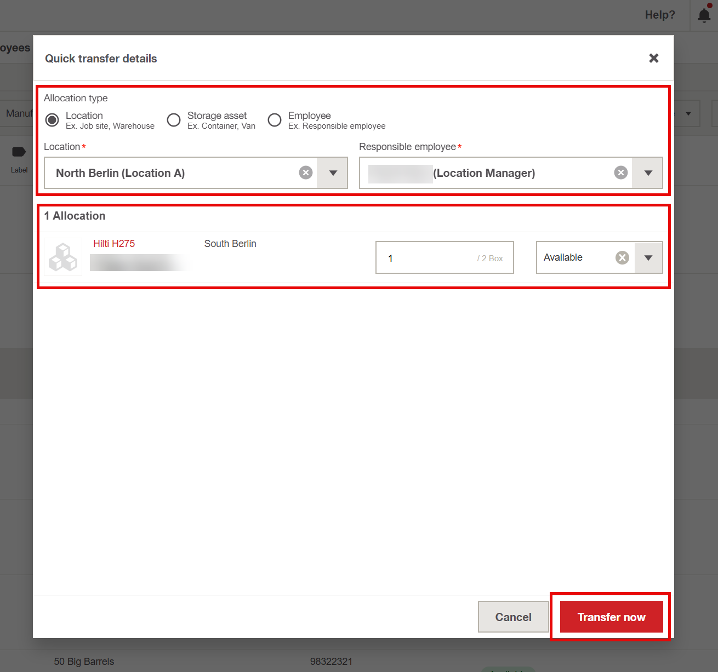Cancel the quick transfer
Image resolution: width=718 pixels, height=672 pixels.
pos(513,617)
